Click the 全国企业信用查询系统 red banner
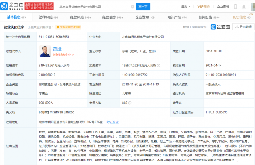This screenshot has width=255, height=165. pyautogui.click(x=39, y=6)
